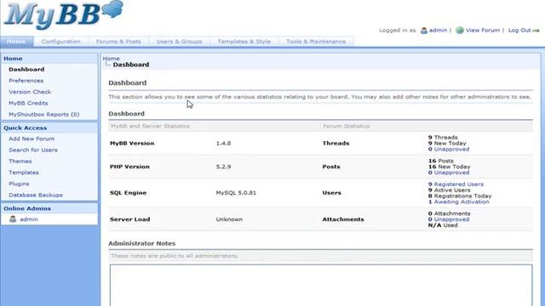This screenshot has width=545, height=306.
Task: Click the admin icon under Online Admins
Action: click(13, 219)
